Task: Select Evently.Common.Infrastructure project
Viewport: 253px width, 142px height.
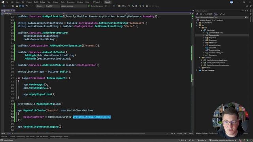Action: [x=217, y=65]
